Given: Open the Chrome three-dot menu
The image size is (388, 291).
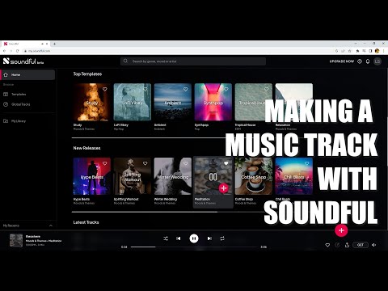Looking at the screenshot, I should pyautogui.click(x=383, y=51).
